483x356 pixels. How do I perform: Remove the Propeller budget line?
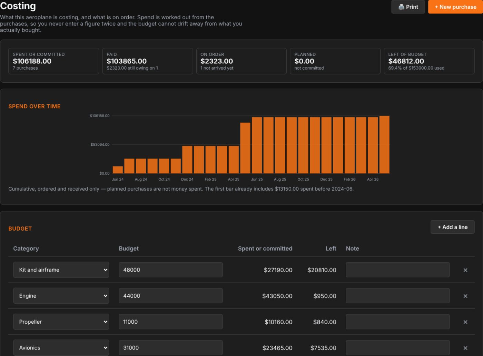tap(465, 322)
